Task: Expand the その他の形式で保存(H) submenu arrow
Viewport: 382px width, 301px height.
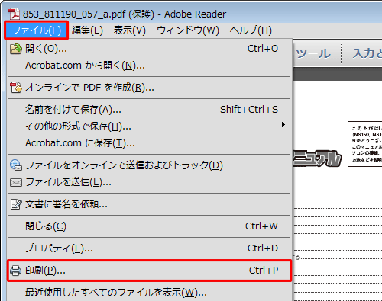Action: [x=283, y=125]
